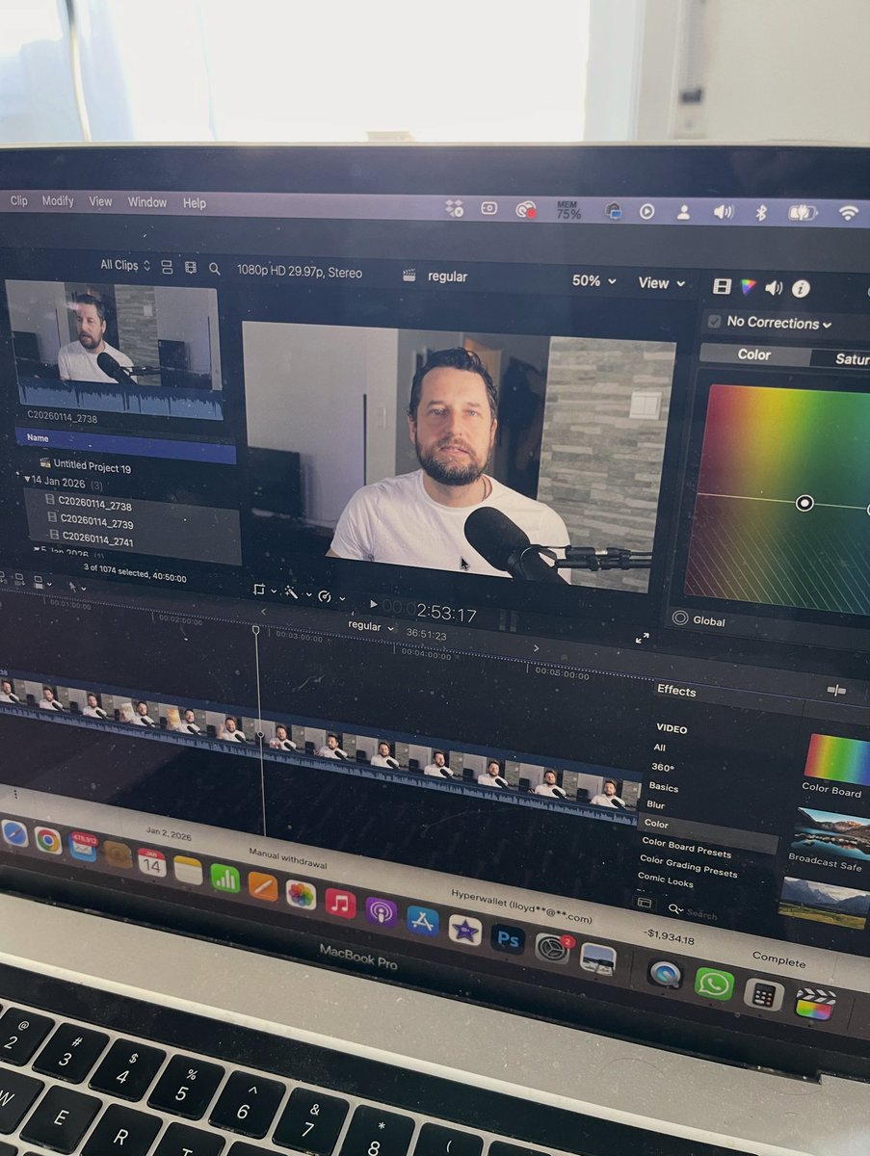The width and height of the screenshot is (870, 1156).
Task: Select clip C20260114_2738 in list
Action: [94, 505]
